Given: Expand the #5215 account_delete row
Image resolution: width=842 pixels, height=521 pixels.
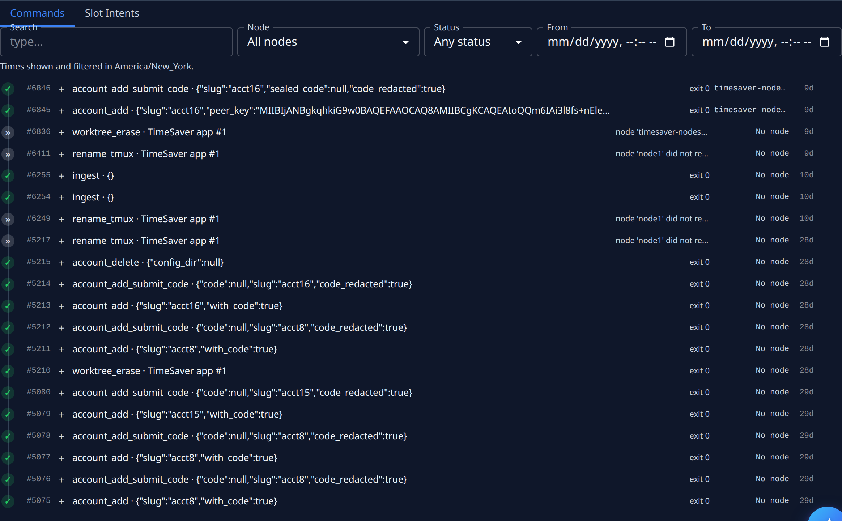Looking at the screenshot, I should point(61,263).
